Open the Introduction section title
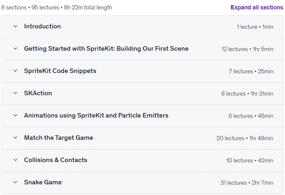285x195 pixels. coord(42,26)
